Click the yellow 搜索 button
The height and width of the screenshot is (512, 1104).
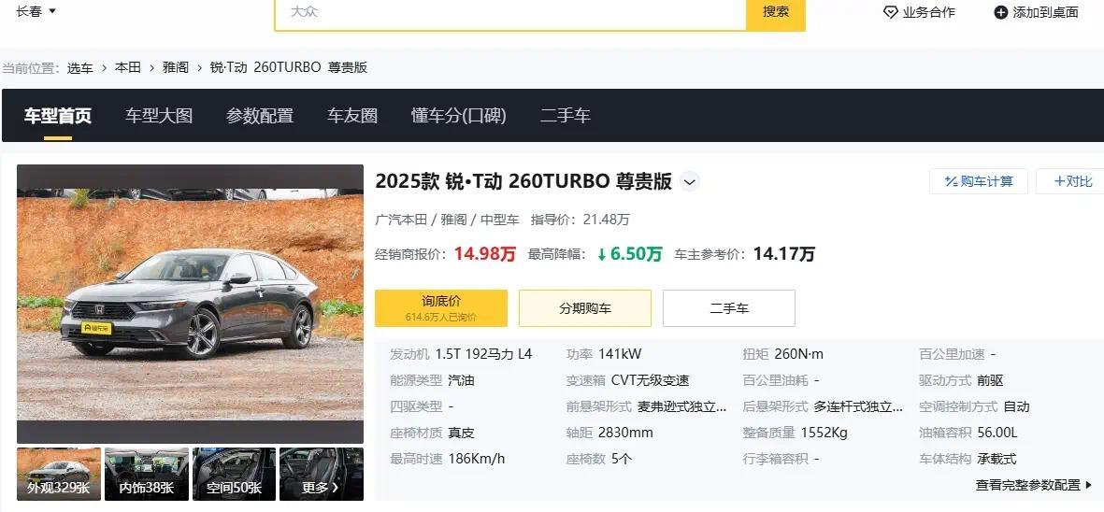pos(775,13)
